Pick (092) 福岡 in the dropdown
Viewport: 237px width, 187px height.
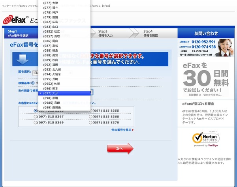64,65
